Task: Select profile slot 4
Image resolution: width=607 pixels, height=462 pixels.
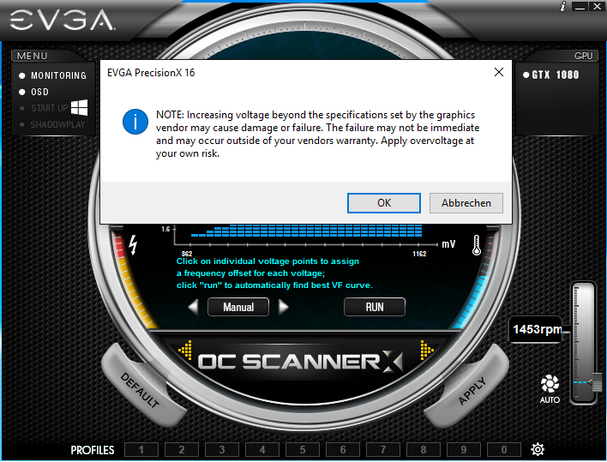Action: tap(262, 450)
